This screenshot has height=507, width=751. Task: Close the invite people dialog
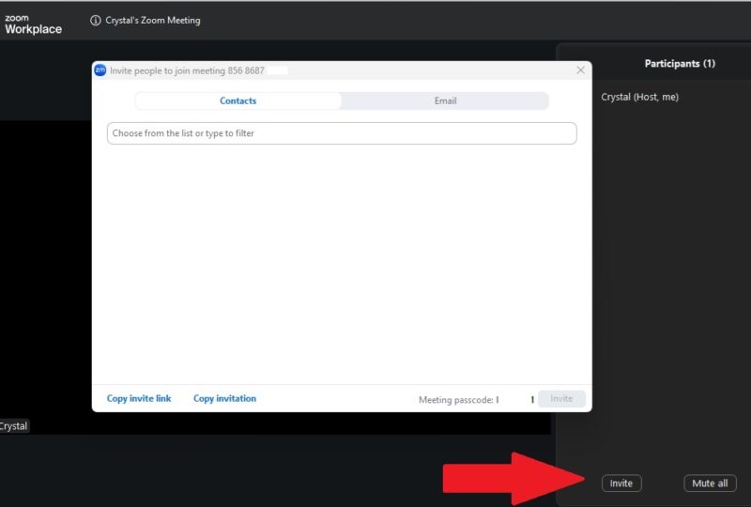pyautogui.click(x=580, y=70)
